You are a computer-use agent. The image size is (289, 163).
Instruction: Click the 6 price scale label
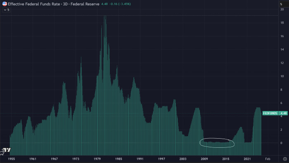point(281,103)
